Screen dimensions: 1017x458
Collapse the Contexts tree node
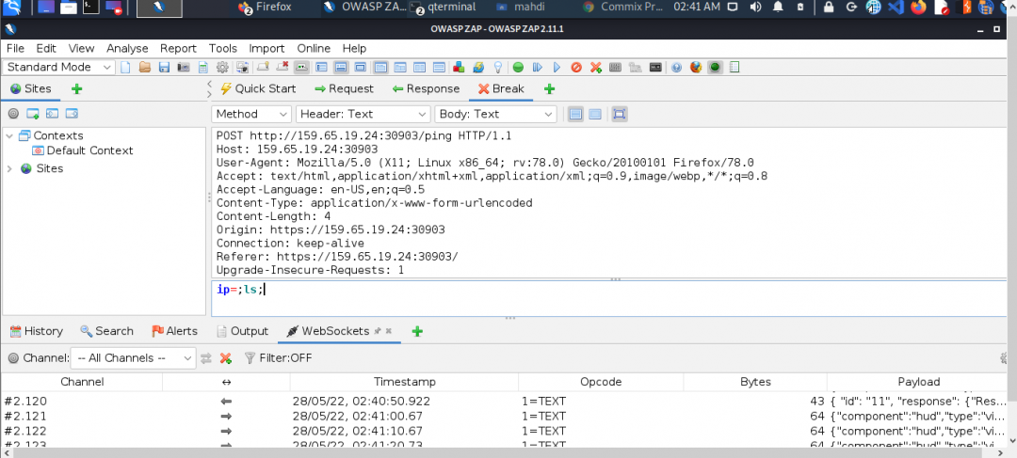(x=9, y=135)
